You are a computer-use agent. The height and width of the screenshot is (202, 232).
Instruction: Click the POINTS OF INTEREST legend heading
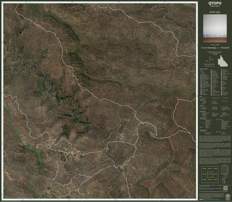(204, 69)
